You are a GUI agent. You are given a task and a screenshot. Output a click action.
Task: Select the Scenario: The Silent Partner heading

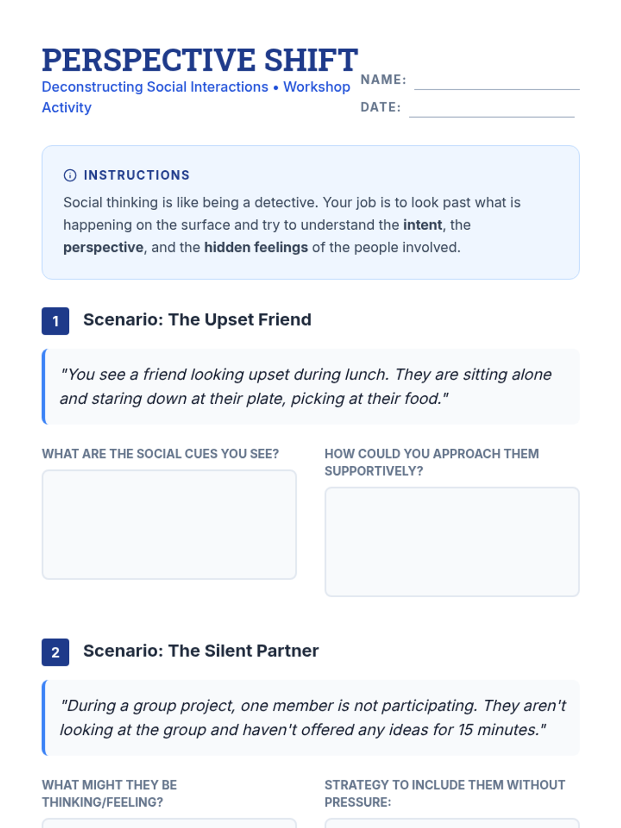pos(201,651)
